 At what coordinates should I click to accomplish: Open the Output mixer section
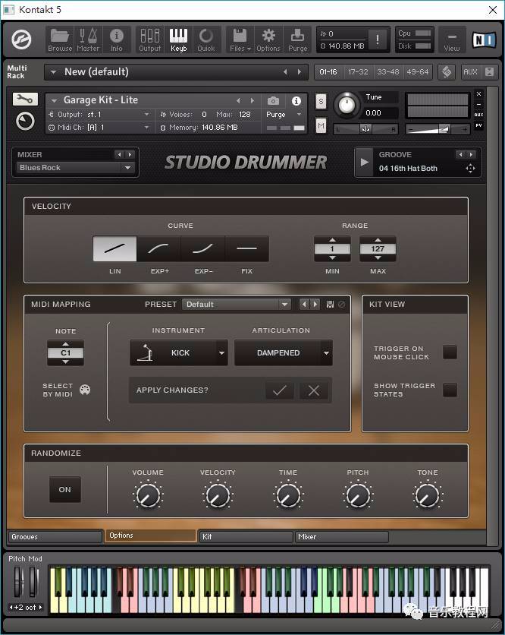149,40
